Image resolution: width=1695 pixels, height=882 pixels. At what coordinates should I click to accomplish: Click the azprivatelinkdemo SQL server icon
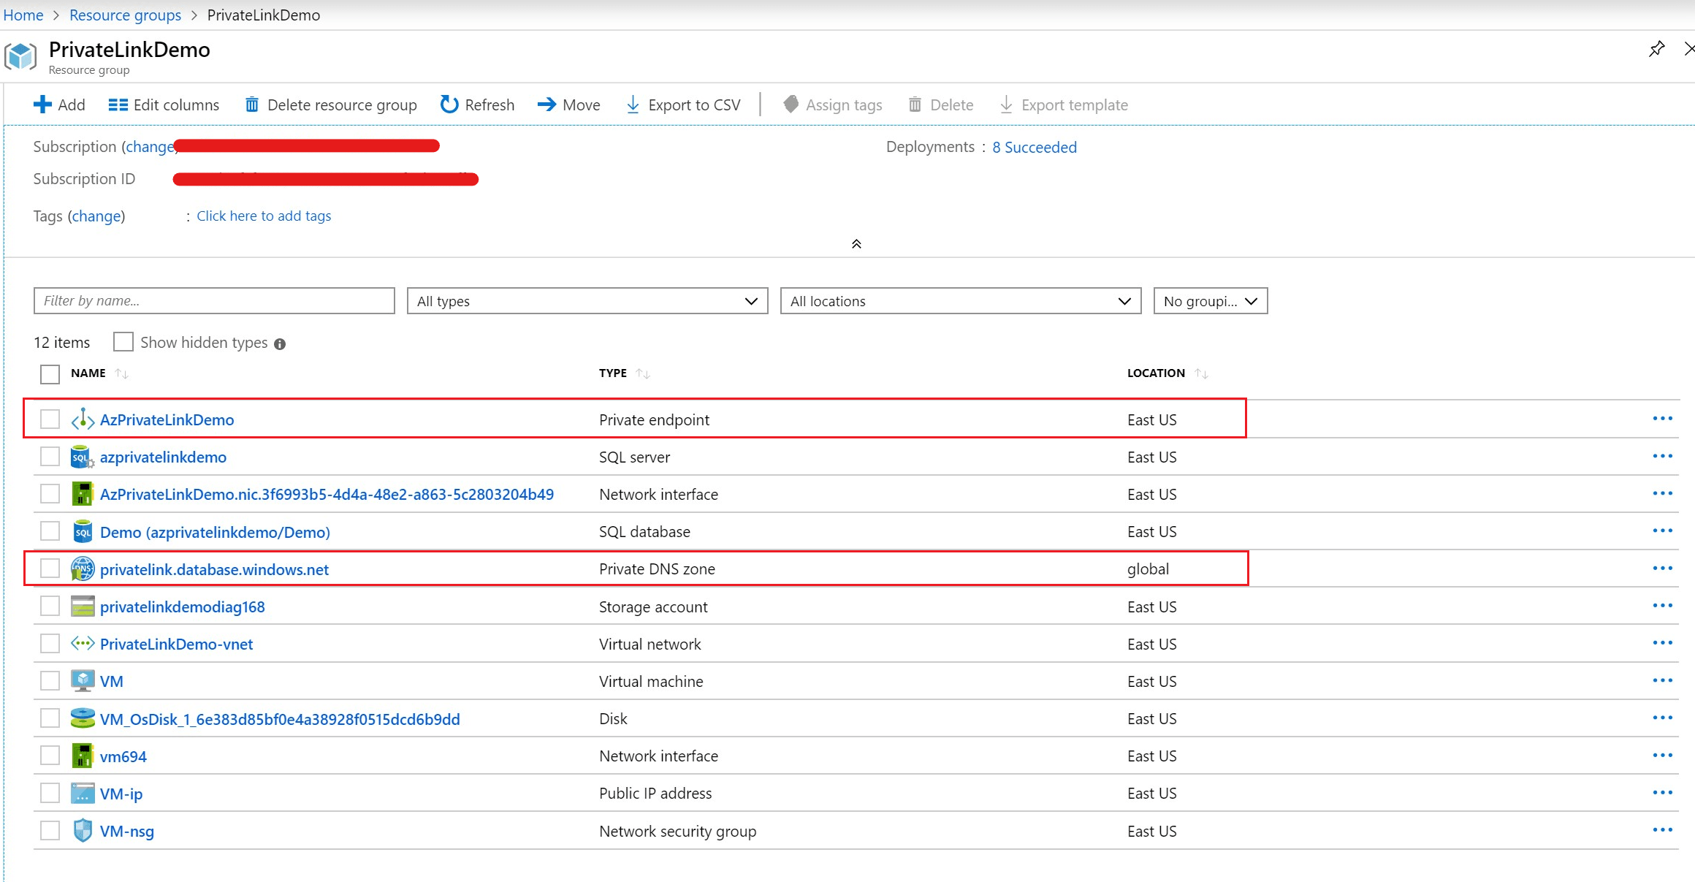click(83, 457)
